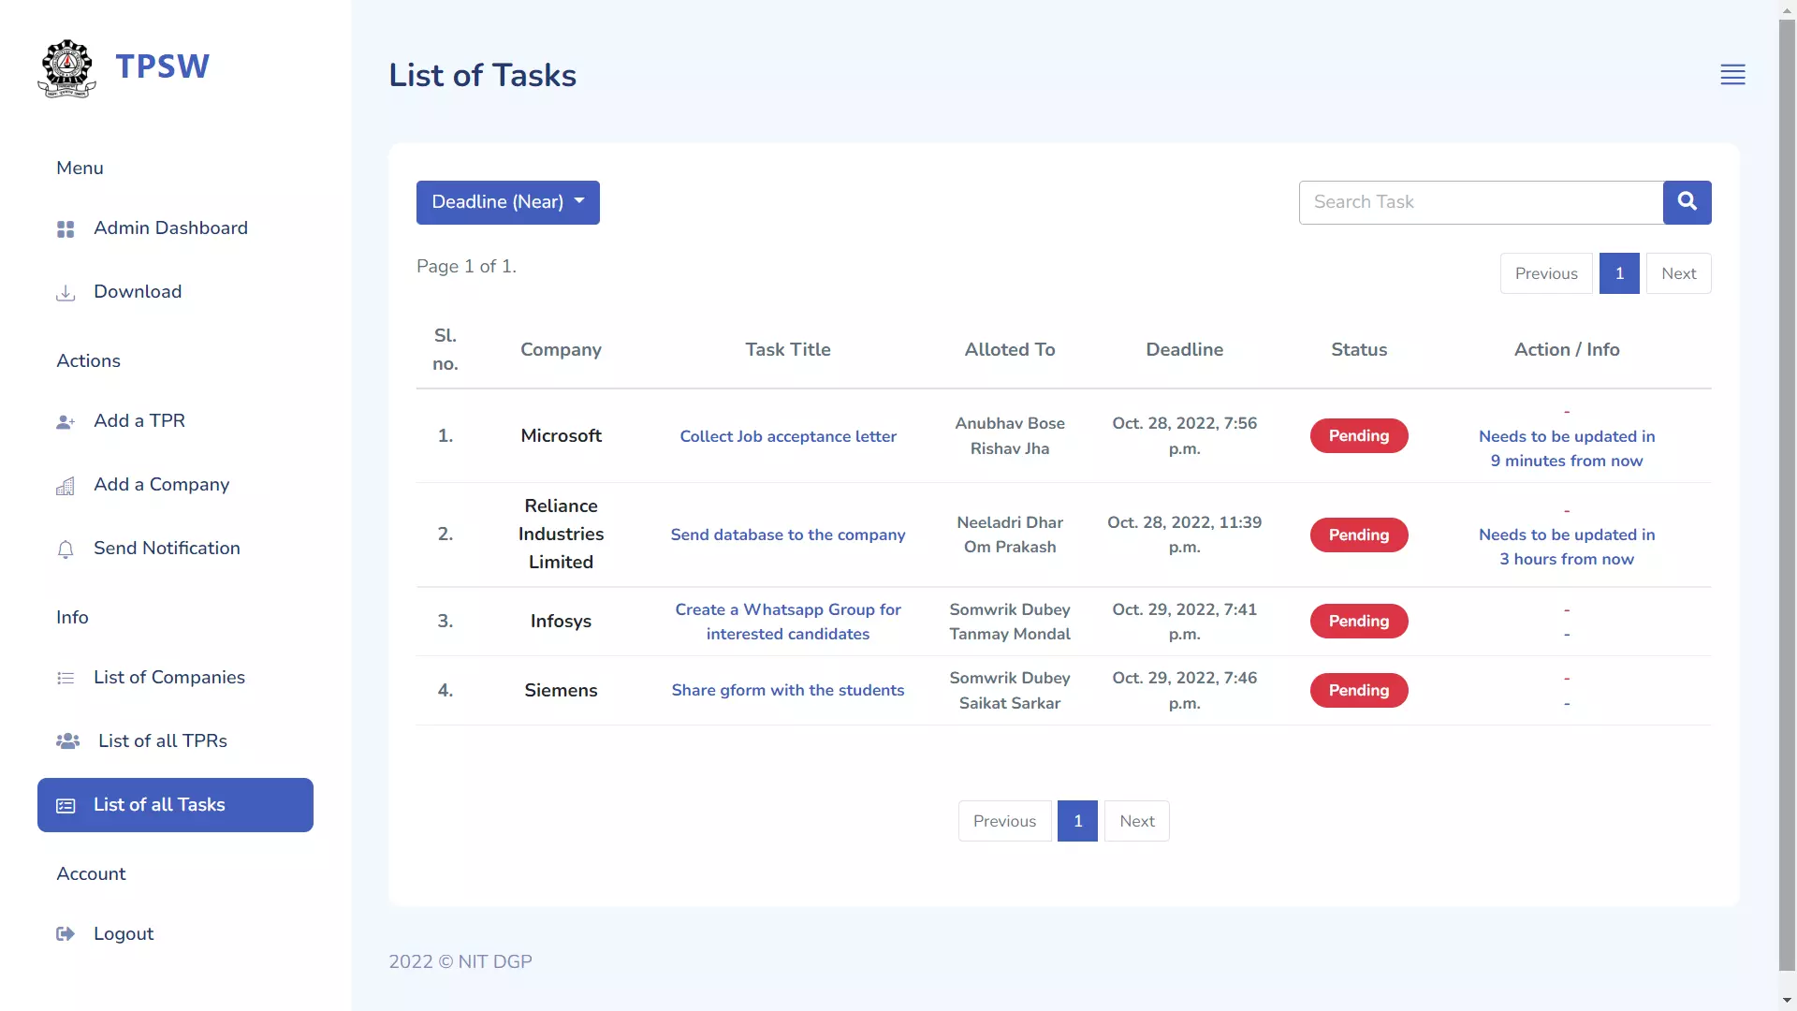
Task: Open Collect Job acceptance letter task
Action: click(x=787, y=434)
